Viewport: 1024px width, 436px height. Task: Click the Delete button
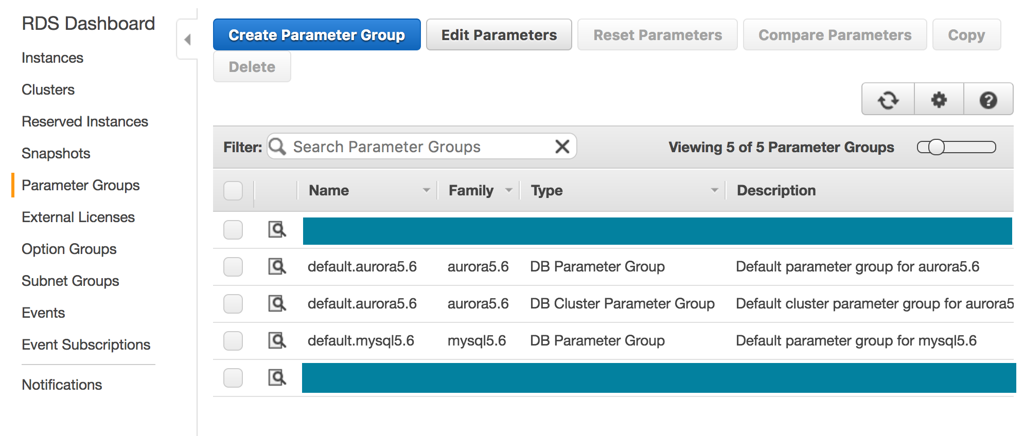252,66
